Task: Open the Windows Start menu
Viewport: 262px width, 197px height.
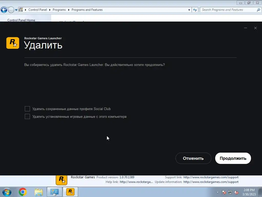Action: pos(7,192)
